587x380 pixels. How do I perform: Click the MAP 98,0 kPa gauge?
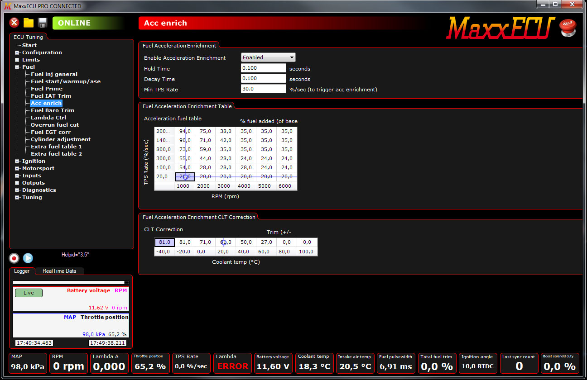click(28, 363)
